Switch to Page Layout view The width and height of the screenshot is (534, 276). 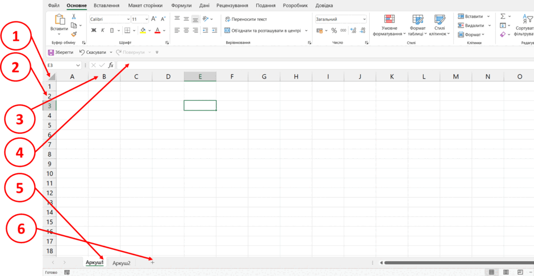pos(506,272)
